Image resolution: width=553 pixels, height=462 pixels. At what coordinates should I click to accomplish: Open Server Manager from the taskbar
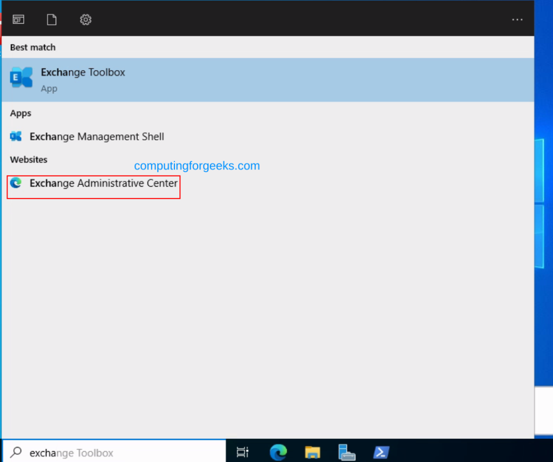click(347, 452)
